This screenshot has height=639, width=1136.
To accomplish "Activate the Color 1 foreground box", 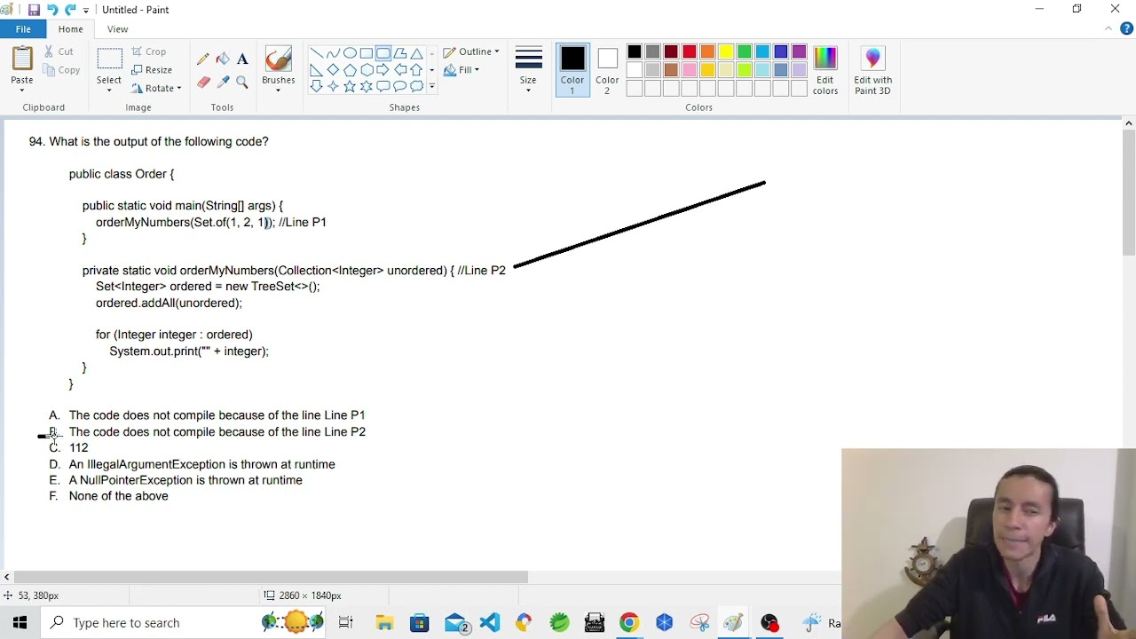I will click(x=572, y=70).
